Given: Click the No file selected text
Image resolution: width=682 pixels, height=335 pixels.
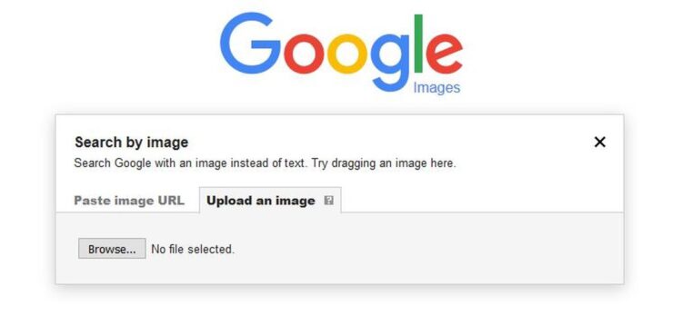Looking at the screenshot, I should [193, 250].
